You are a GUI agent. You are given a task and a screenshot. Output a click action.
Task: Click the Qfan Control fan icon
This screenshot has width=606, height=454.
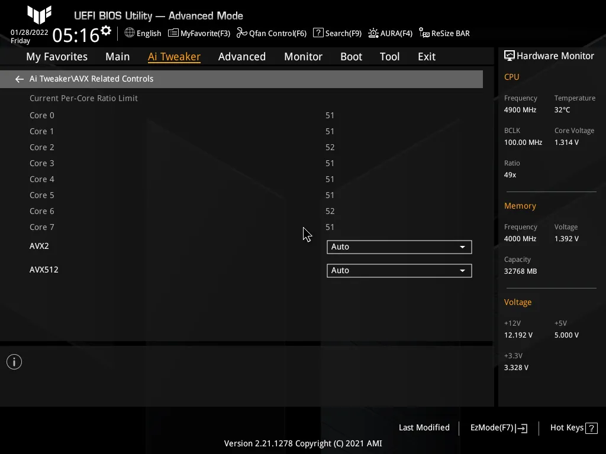242,33
